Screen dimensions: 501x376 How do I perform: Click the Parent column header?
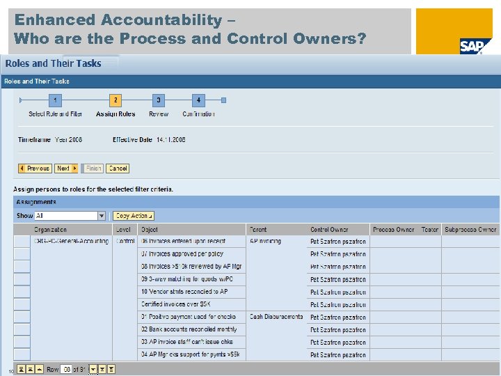[x=276, y=230]
